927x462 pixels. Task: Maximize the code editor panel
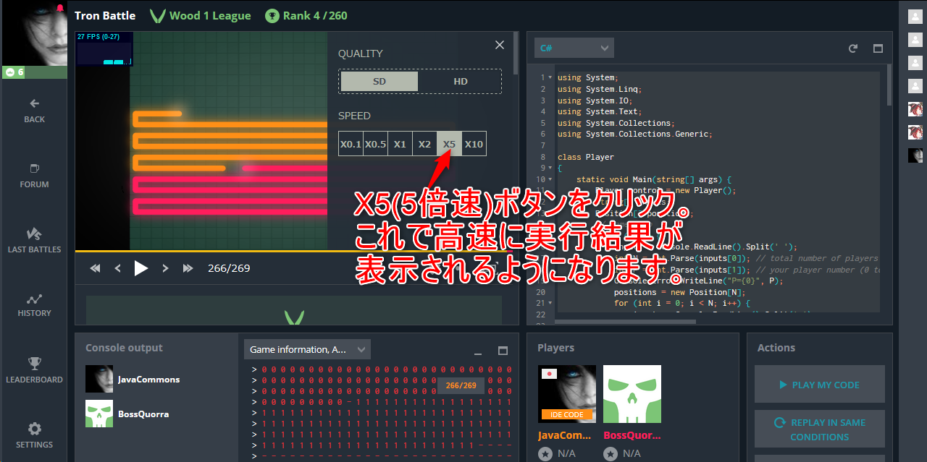tap(878, 48)
